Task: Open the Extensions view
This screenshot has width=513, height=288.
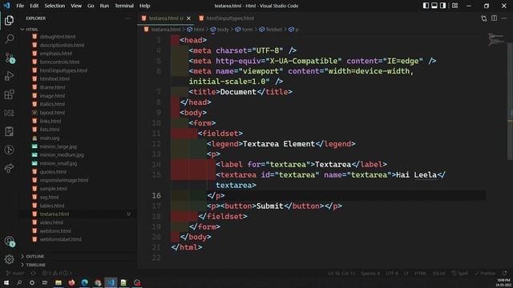Action: coord(9,94)
